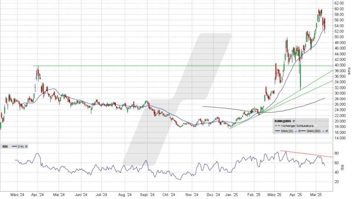Click the Vorheriger Schlusskurs legend text

click(297, 126)
